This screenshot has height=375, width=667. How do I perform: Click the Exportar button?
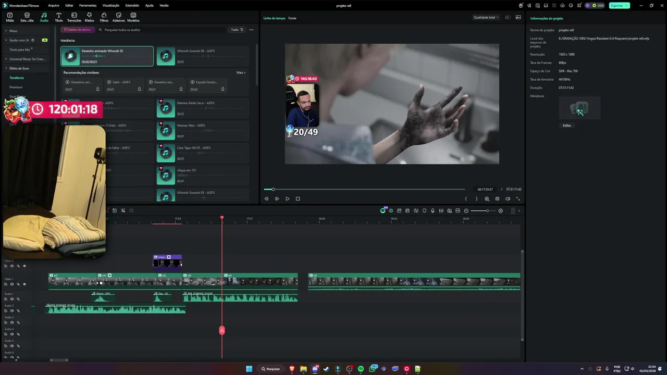619,5
